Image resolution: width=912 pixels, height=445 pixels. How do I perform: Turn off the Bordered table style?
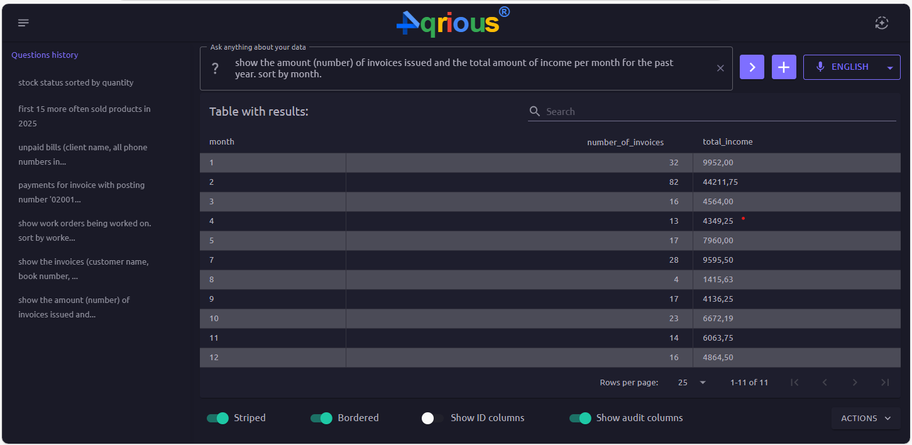322,417
